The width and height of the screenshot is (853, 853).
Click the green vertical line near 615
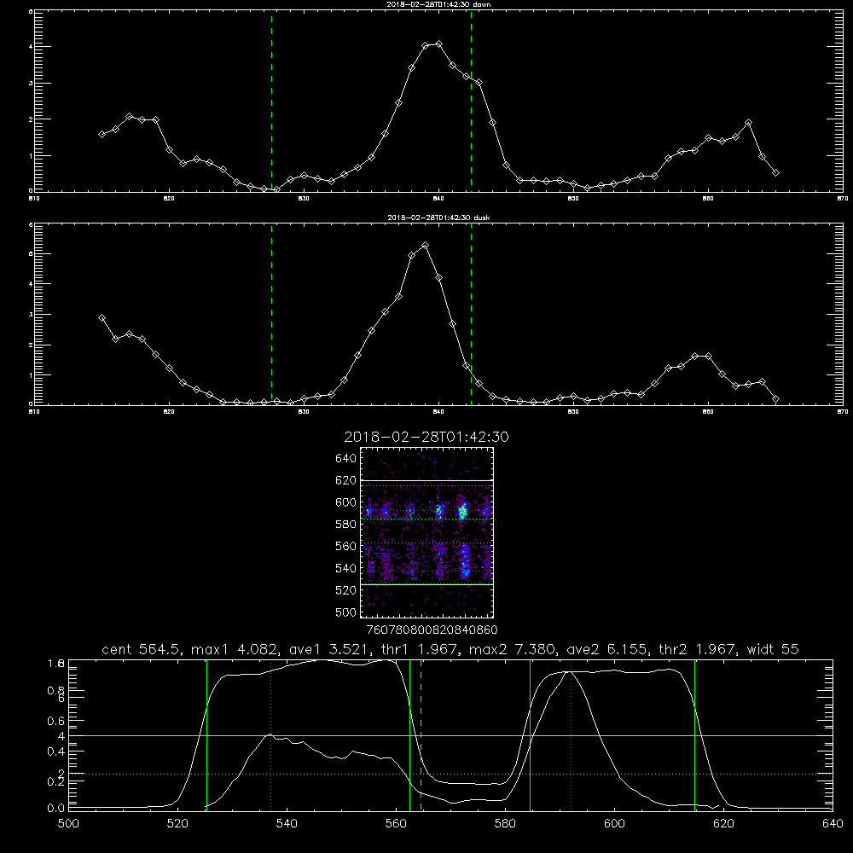point(694,735)
